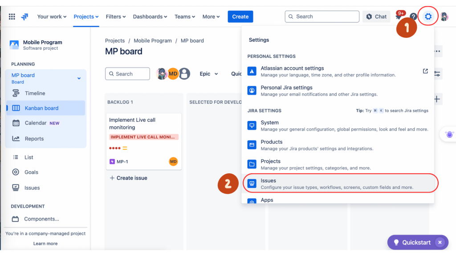Expand the More dropdown in top nav
Image resolution: width=456 pixels, height=256 pixels.
tap(211, 16)
